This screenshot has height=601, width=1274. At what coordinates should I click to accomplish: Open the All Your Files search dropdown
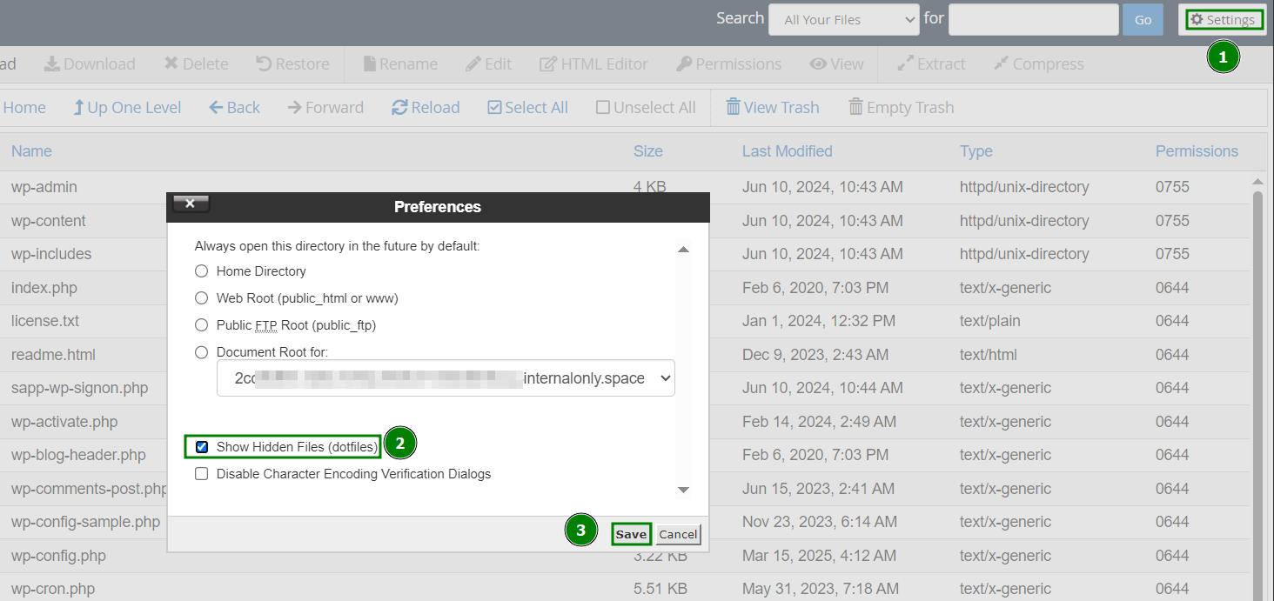[842, 19]
